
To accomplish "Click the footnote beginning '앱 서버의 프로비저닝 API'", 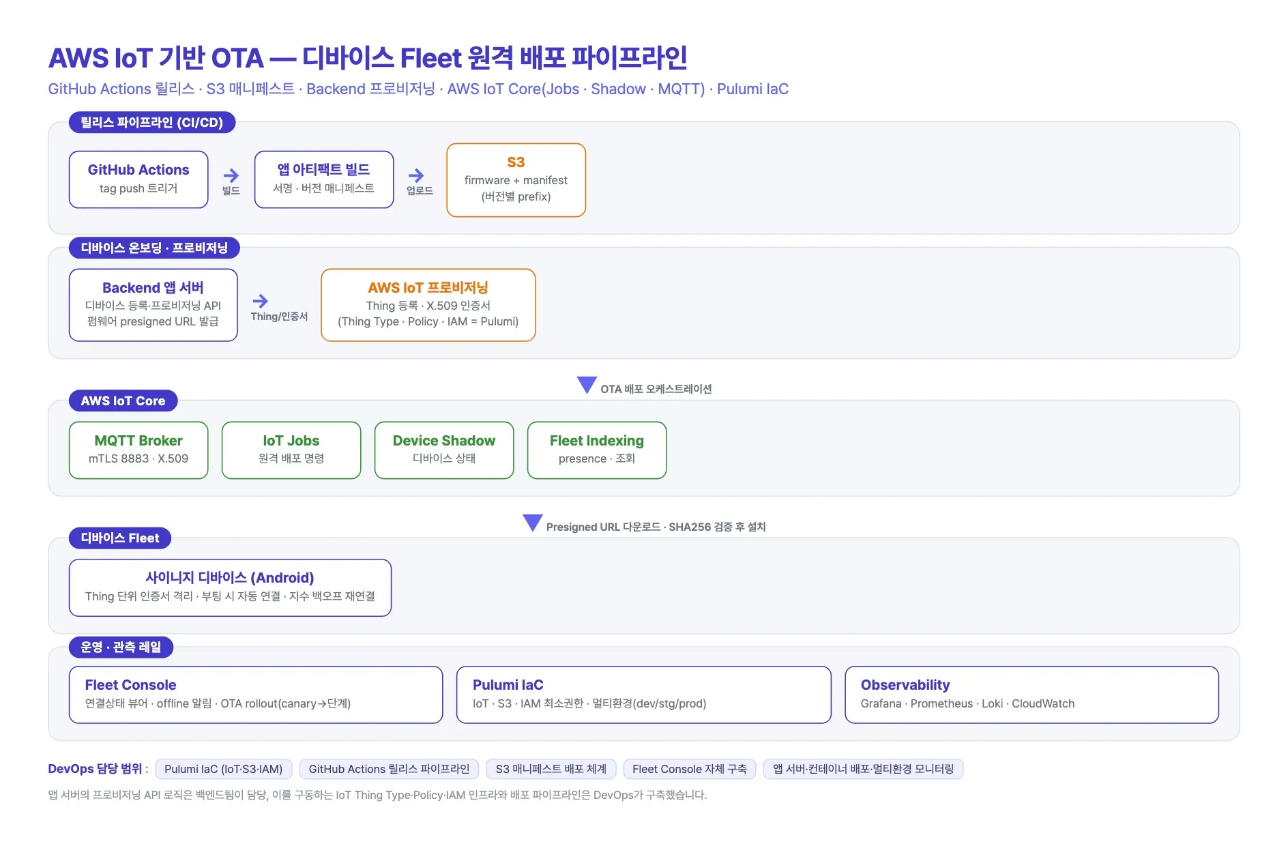I will (x=377, y=795).
